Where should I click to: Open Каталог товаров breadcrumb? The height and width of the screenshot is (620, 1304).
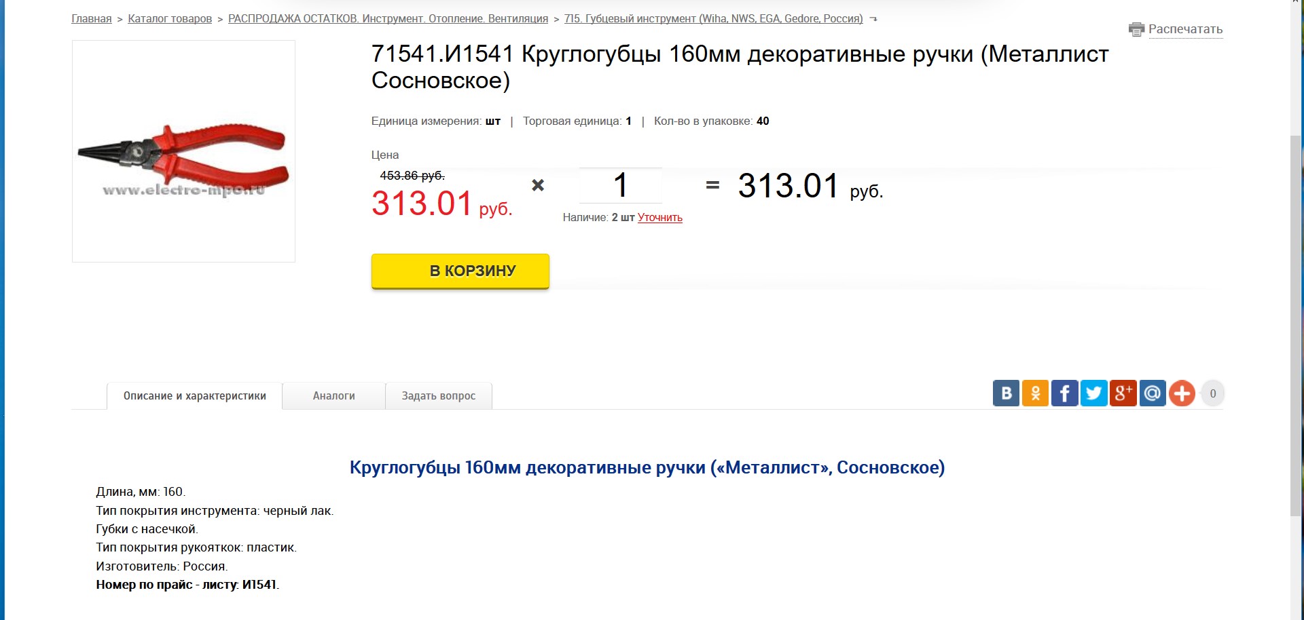click(170, 19)
